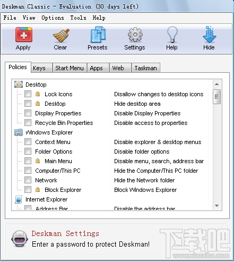Screen dimensions: 234x261
Task: Click the Deskman robot icon
Action: coord(20,239)
